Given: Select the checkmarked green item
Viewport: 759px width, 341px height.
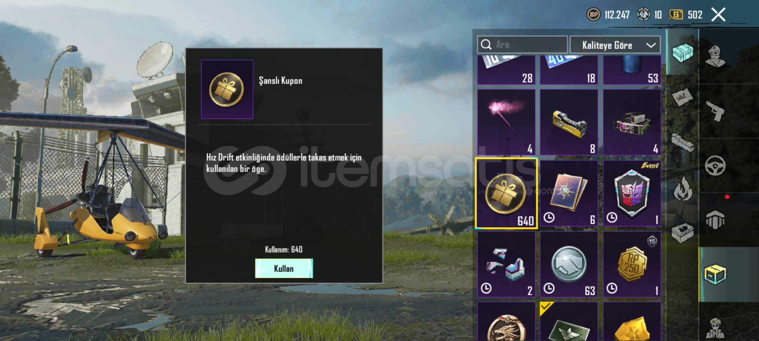Looking at the screenshot, I should pyautogui.click(x=569, y=321).
